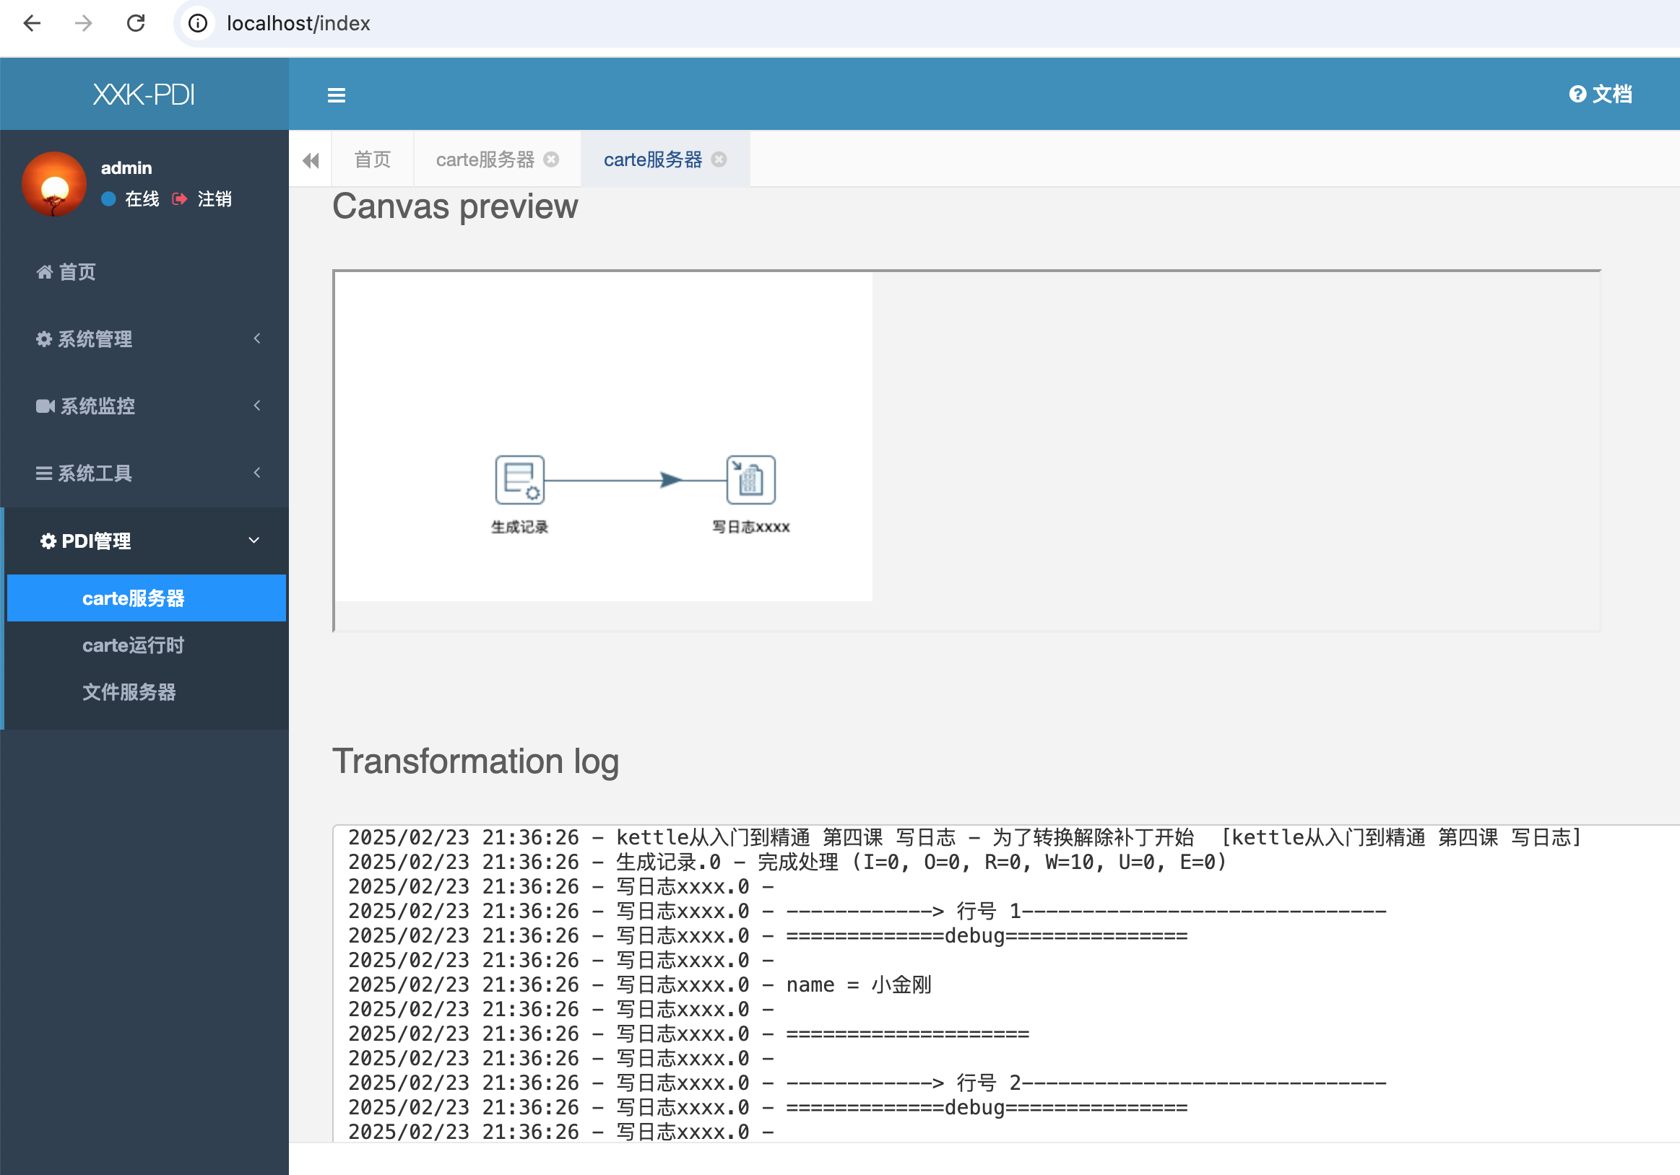Screen dimensions: 1680x1175
Task: Open 文件服务器 in the sidebar
Action: [x=129, y=691]
